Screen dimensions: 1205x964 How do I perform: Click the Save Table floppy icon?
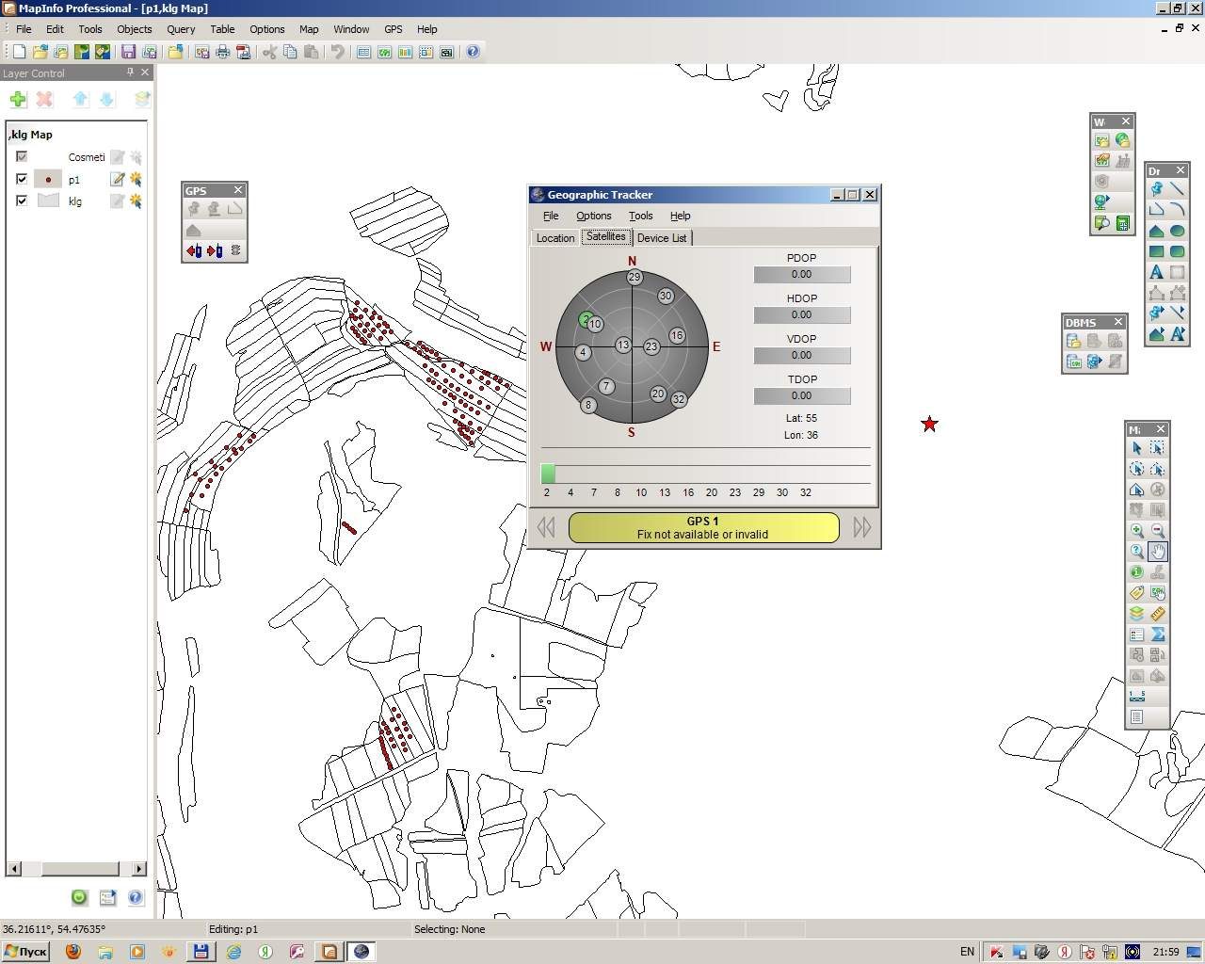click(x=128, y=52)
